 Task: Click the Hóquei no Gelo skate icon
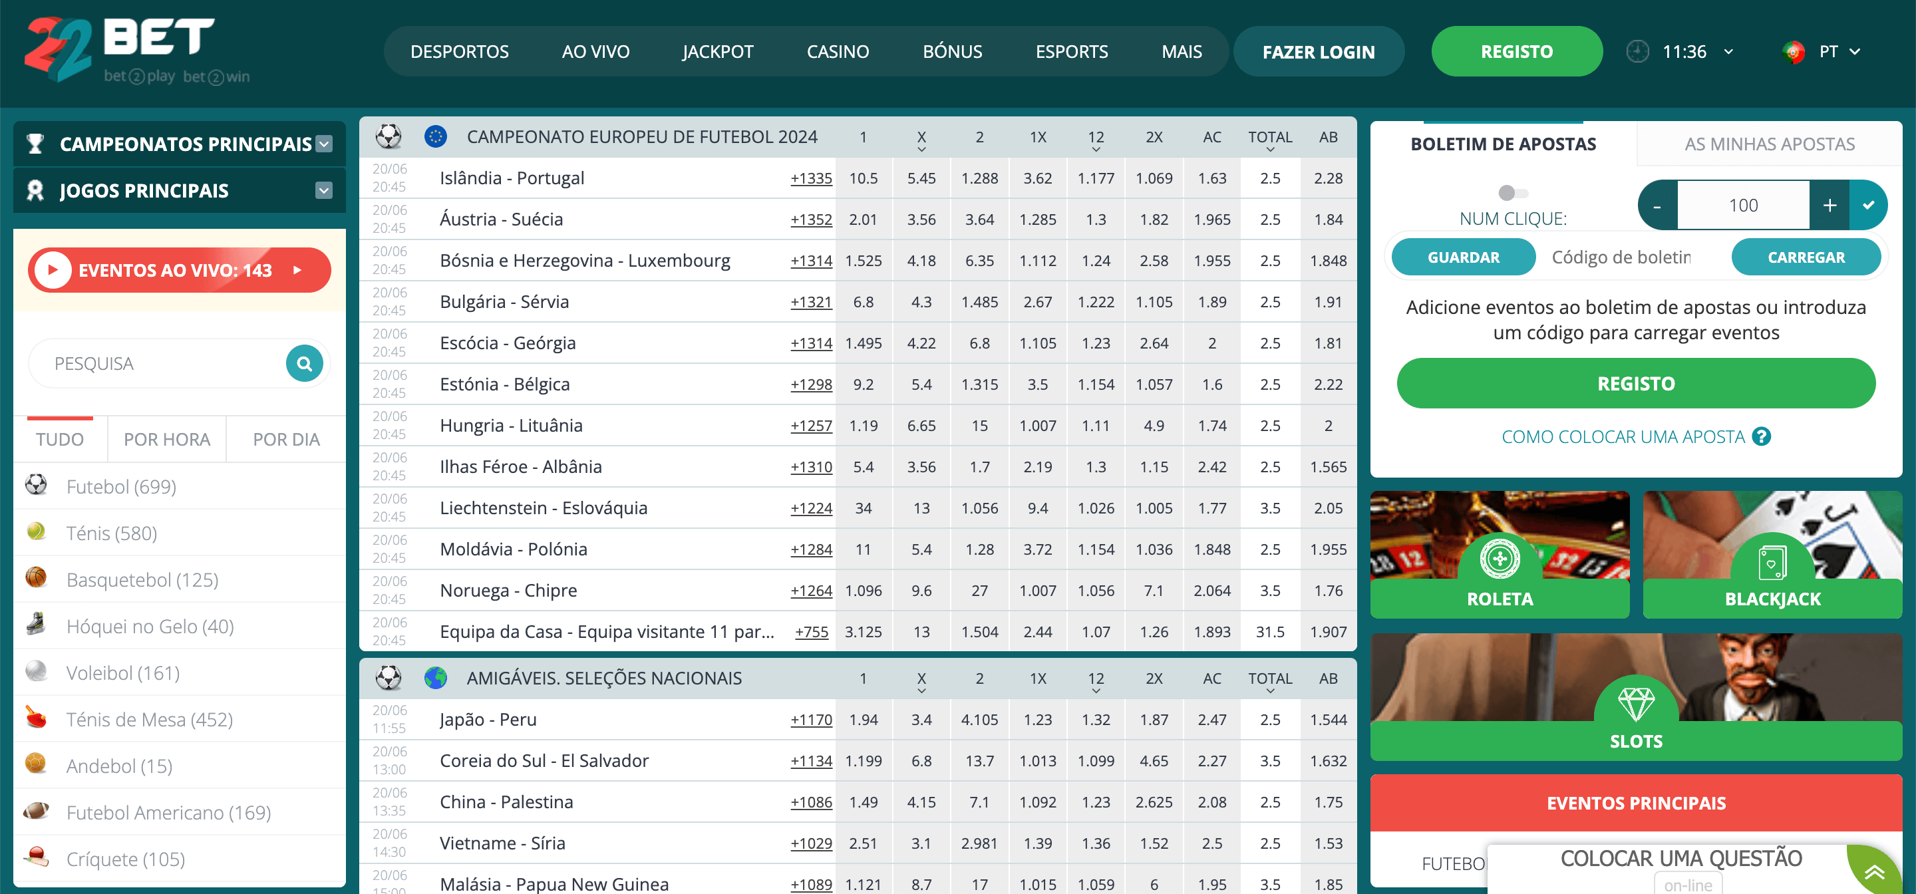click(36, 624)
